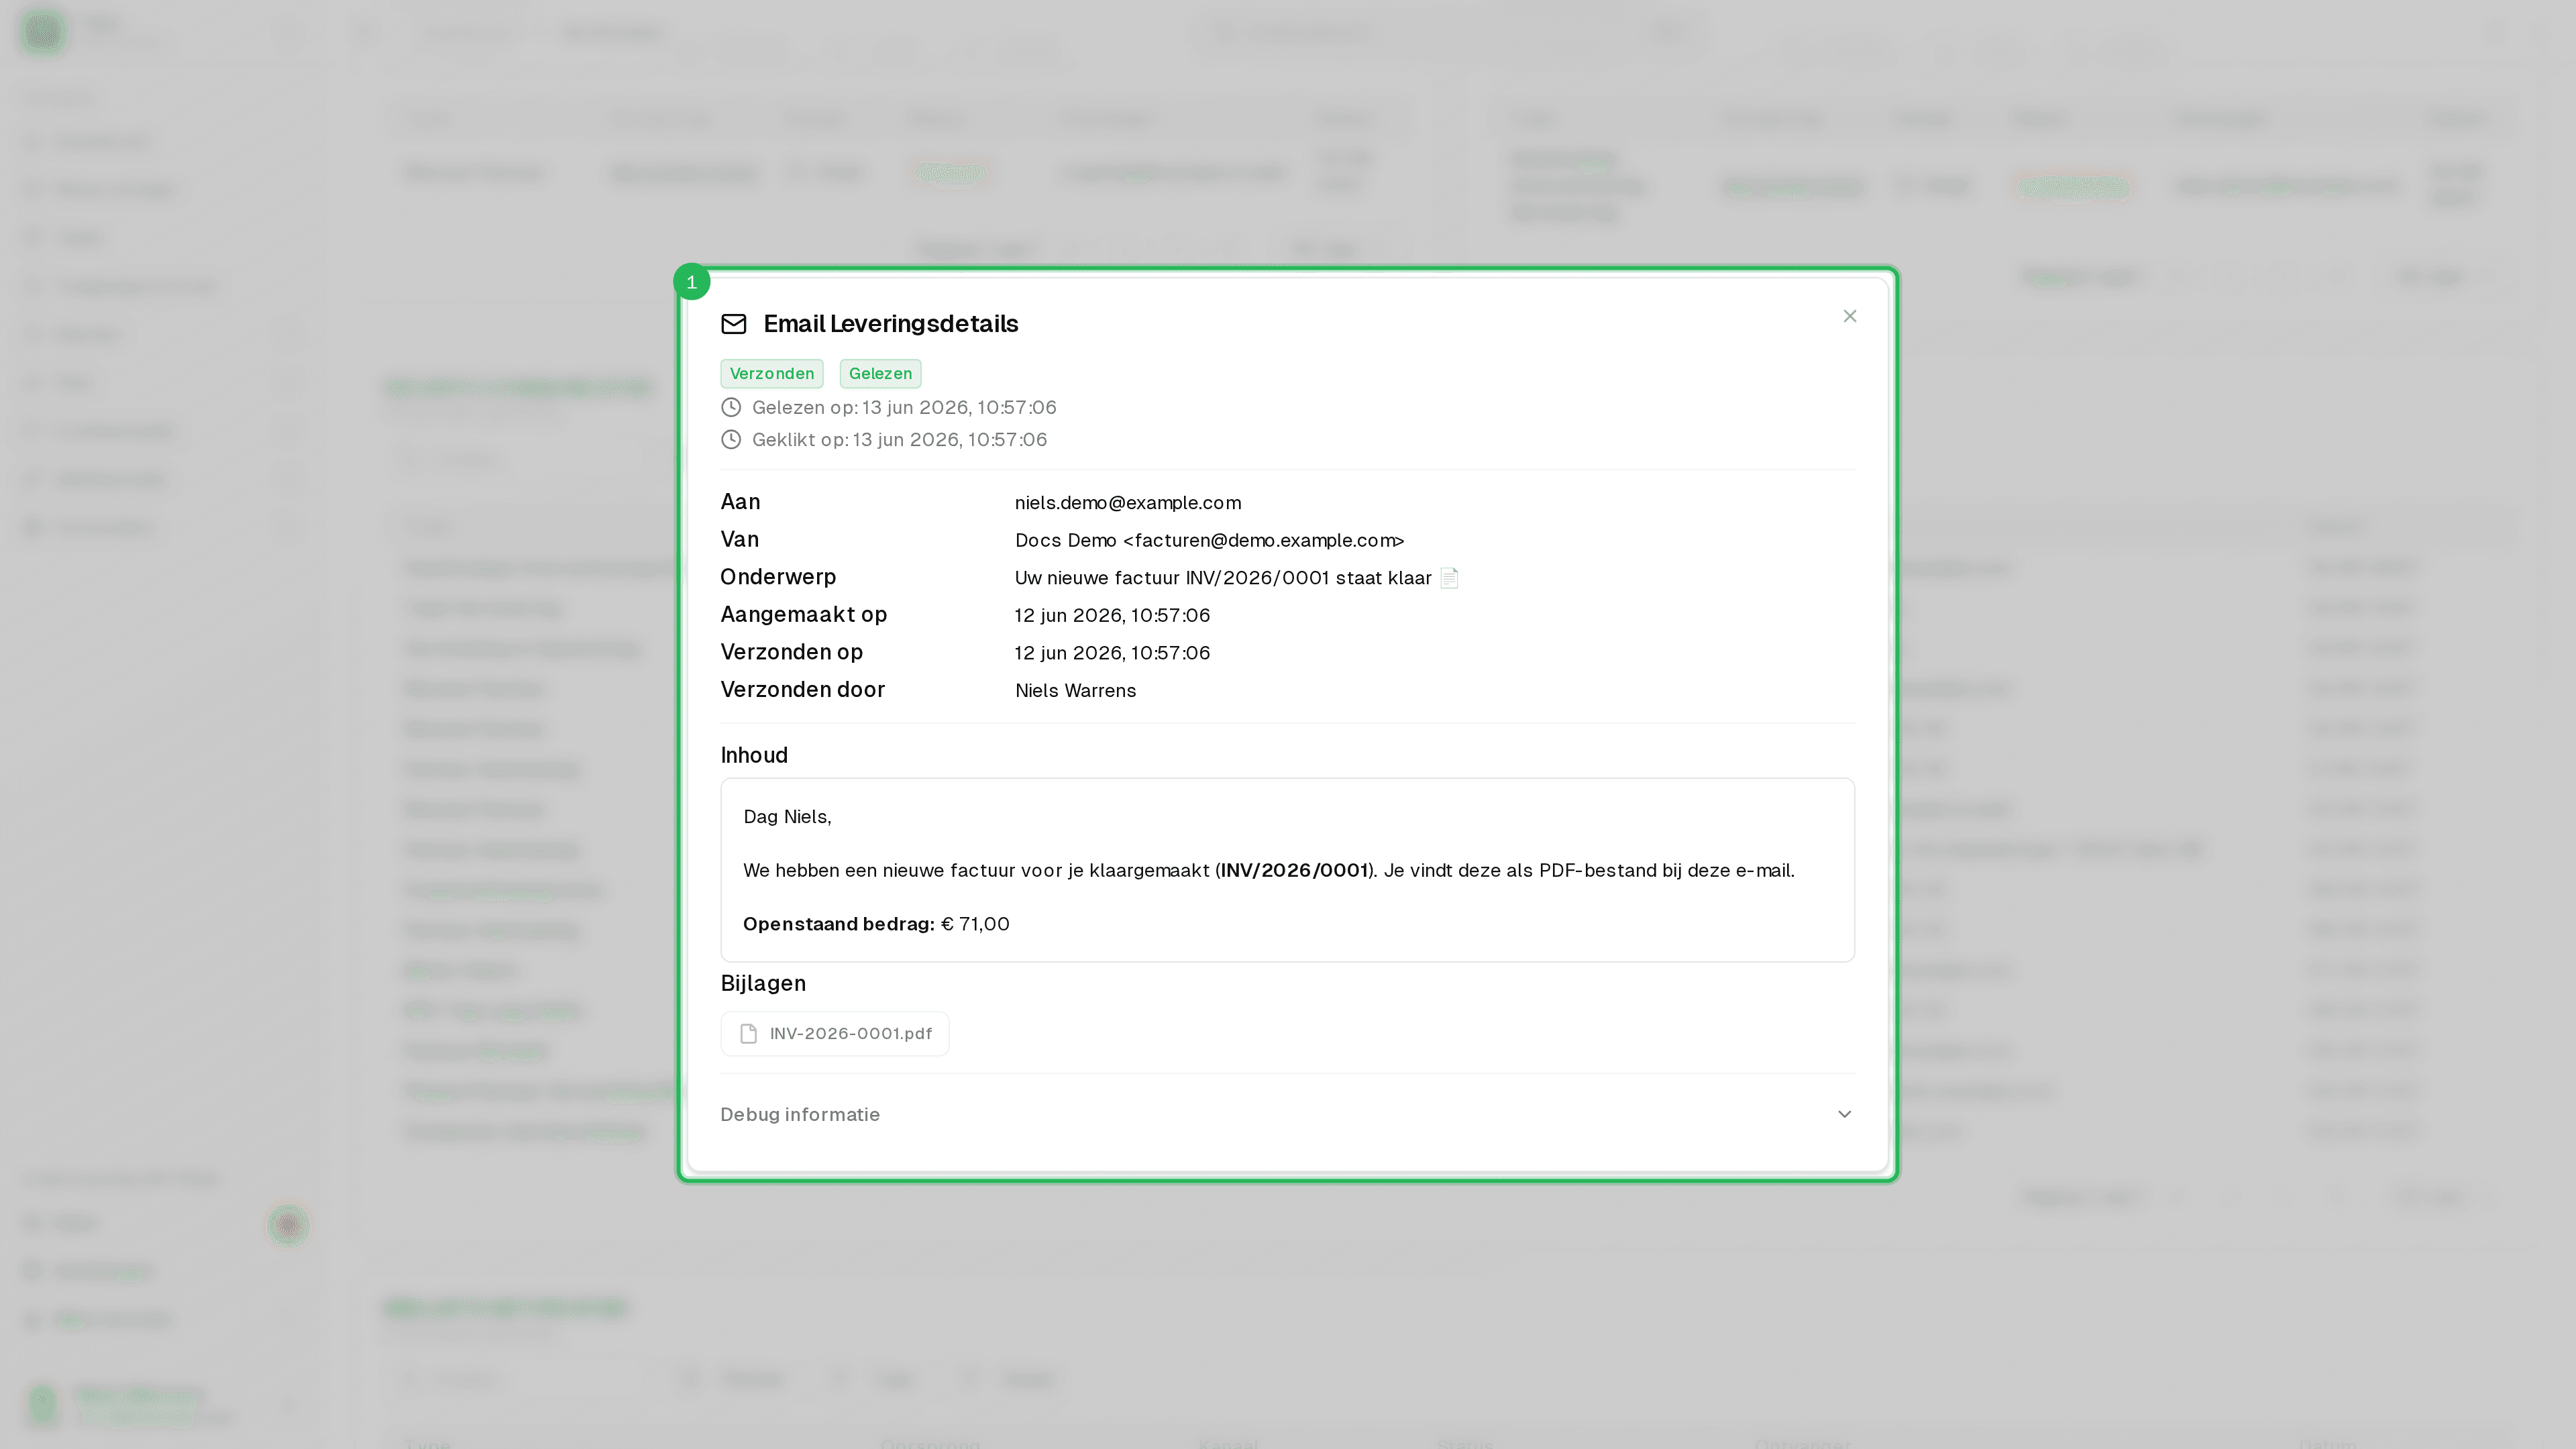This screenshot has width=2576, height=1449.
Task: Click the clock icon next to Geklikt op
Action: point(731,440)
